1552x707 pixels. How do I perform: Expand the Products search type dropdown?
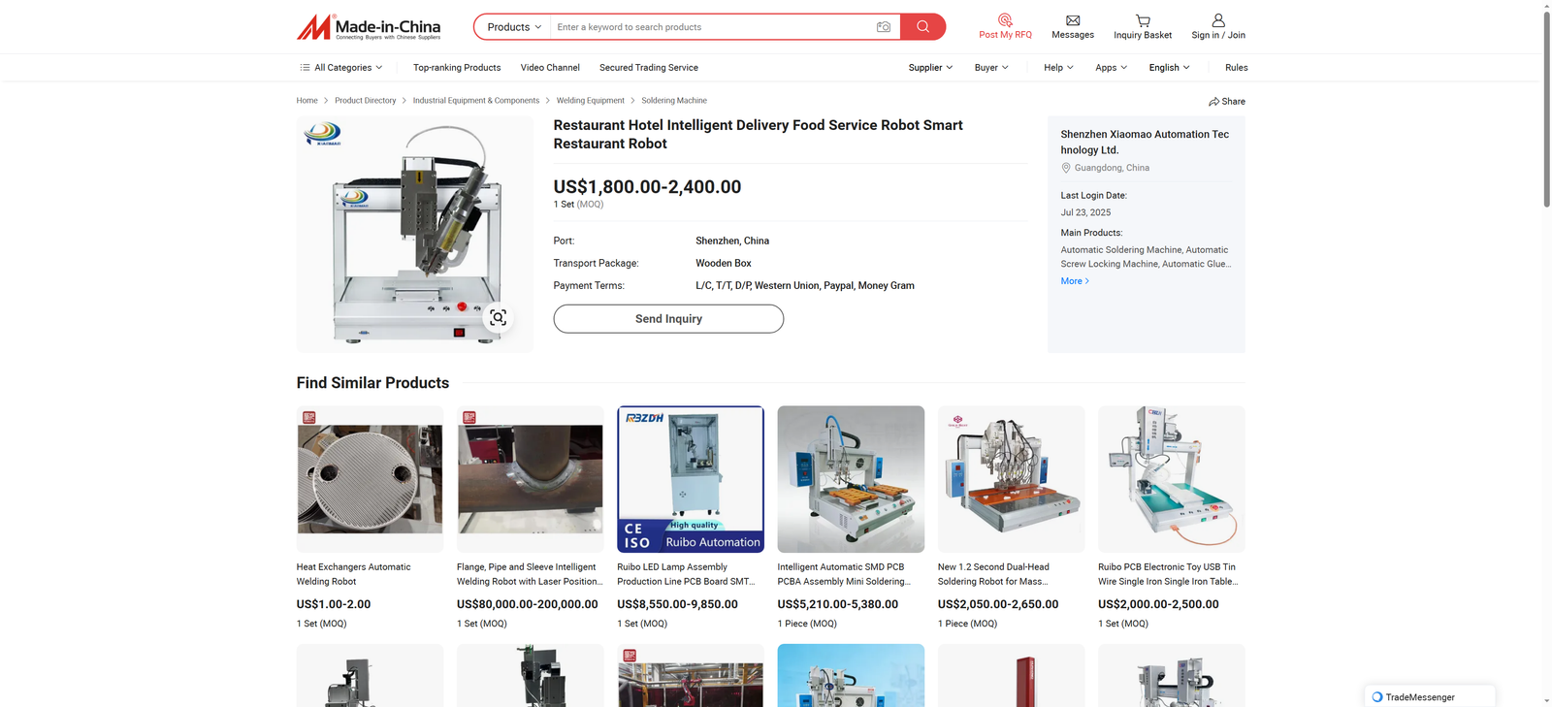[x=513, y=27]
